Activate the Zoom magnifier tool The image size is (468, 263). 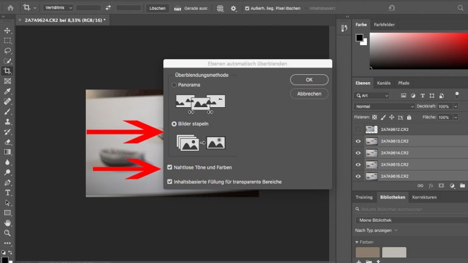tap(7, 233)
